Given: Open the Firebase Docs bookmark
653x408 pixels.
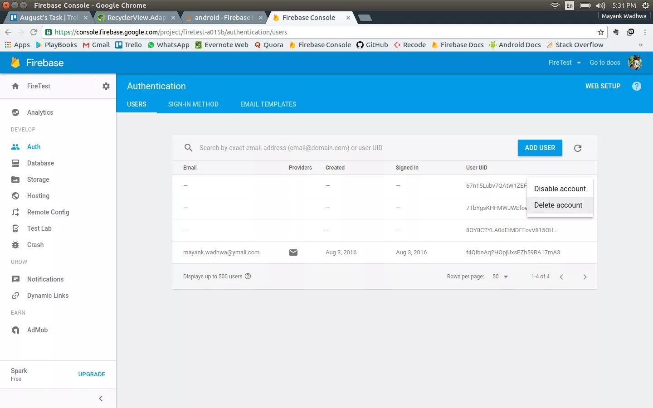Looking at the screenshot, I should (x=458, y=45).
